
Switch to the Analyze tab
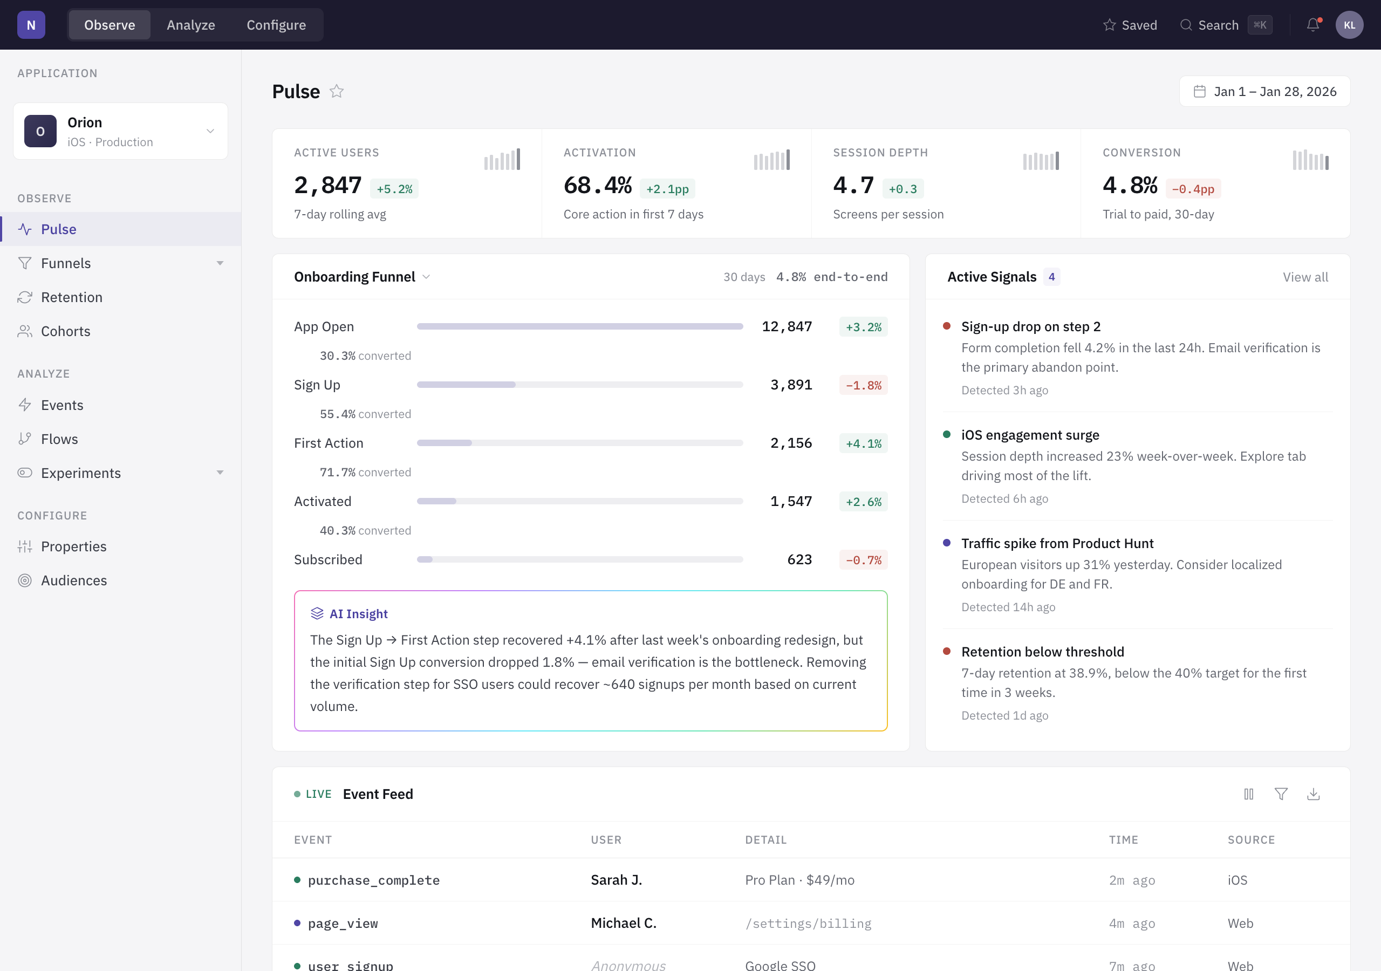[x=190, y=25]
